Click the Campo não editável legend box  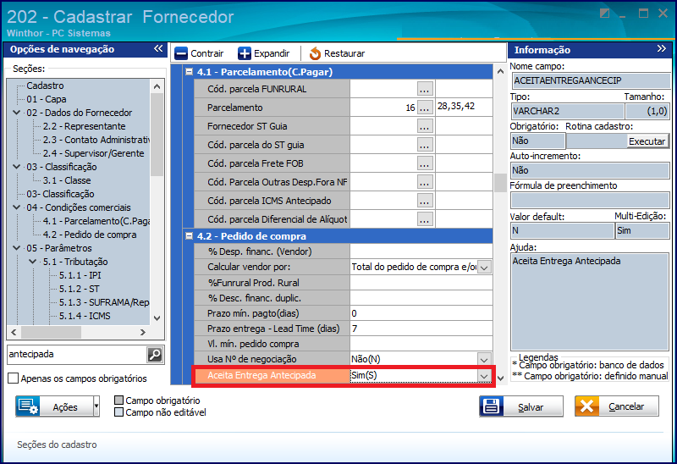click(x=118, y=412)
